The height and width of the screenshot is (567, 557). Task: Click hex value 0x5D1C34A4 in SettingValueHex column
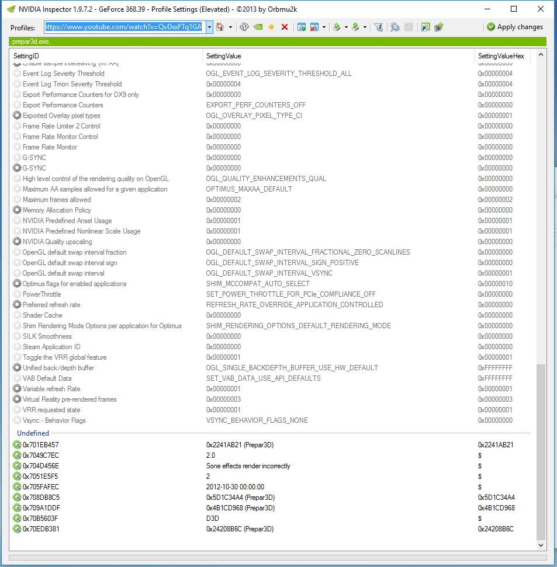(496, 497)
